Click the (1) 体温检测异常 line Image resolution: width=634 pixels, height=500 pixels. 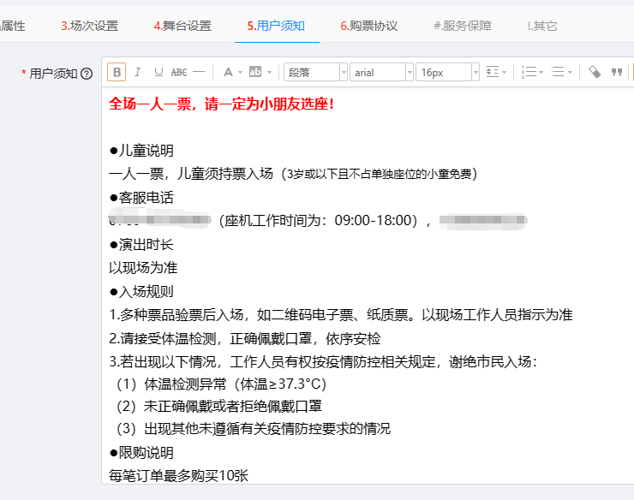(221, 384)
